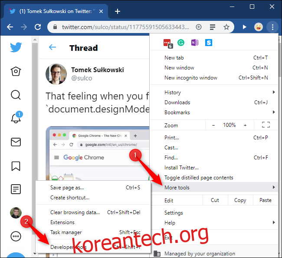Screen dimensions: 282x258
Task: Select Install Twitter... menu item
Action: tap(214, 168)
